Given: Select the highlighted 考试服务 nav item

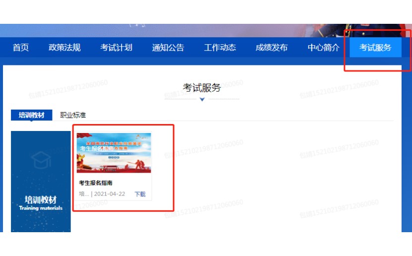Looking at the screenshot, I should (x=375, y=47).
